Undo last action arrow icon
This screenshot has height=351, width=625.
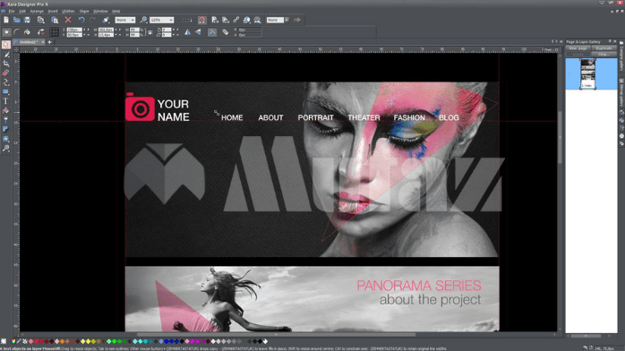[81, 20]
